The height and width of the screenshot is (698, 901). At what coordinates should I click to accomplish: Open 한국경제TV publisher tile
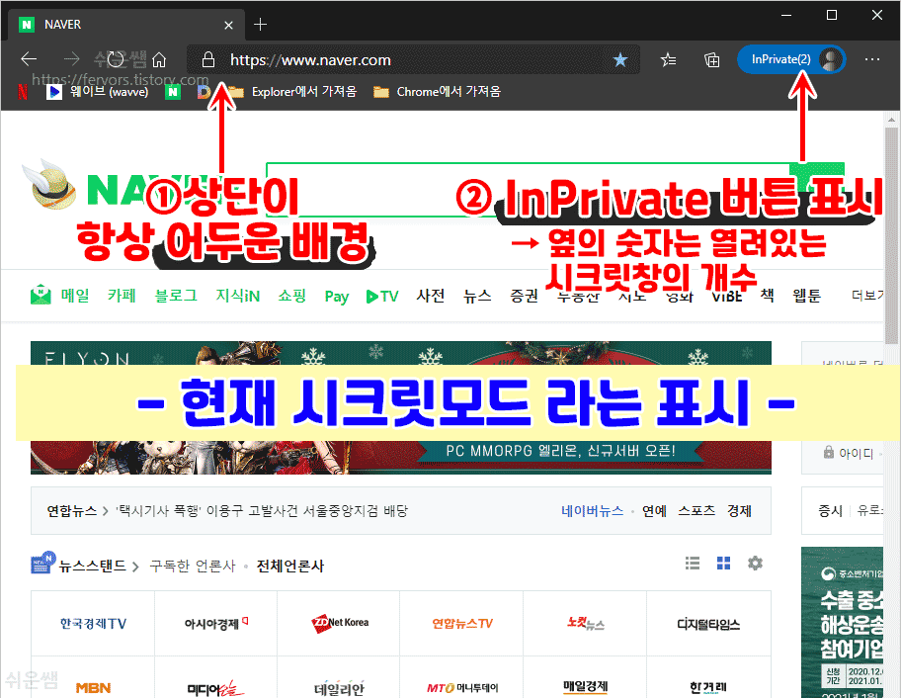click(x=93, y=623)
